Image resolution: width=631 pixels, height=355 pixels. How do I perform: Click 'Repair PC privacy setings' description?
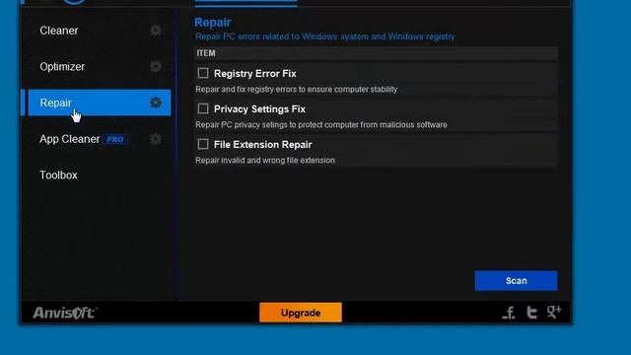321,125
